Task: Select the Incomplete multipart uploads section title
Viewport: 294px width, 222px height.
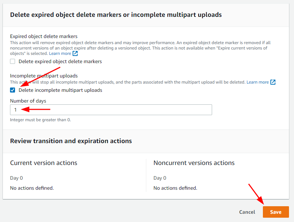Action: pyautogui.click(x=44, y=76)
